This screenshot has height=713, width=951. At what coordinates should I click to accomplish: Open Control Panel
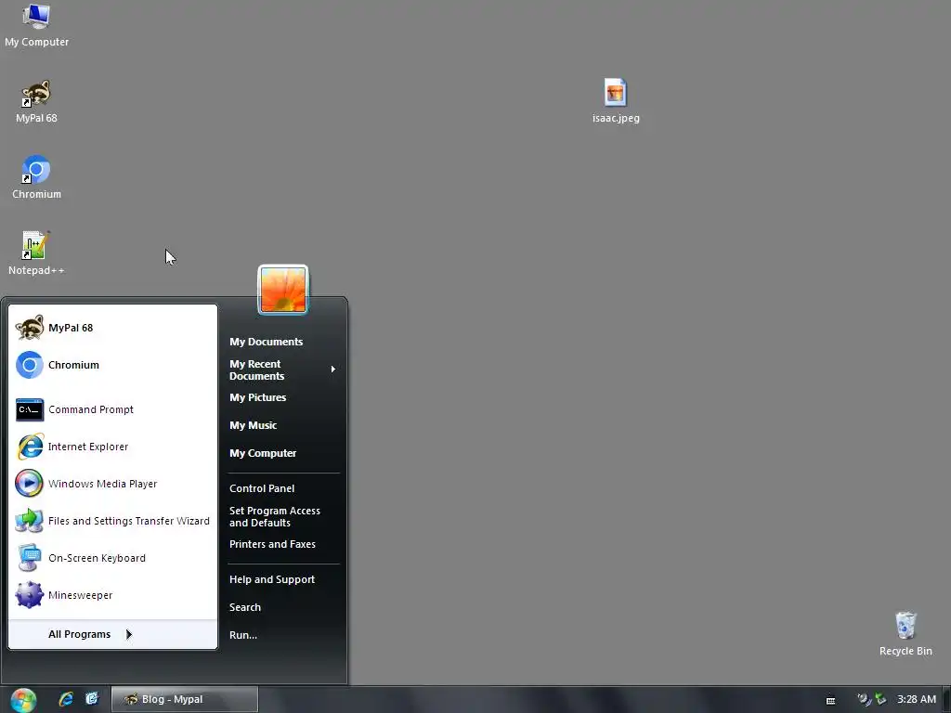[x=262, y=488]
